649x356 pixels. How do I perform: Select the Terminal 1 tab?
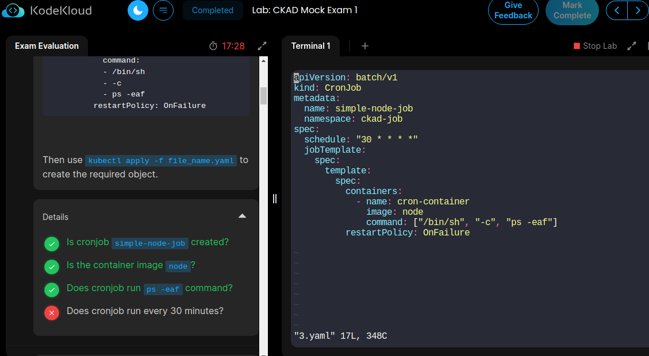311,46
